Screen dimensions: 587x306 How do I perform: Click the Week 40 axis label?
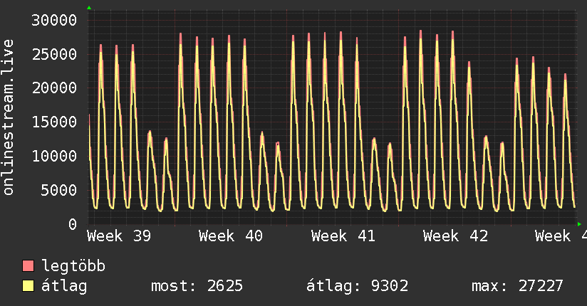tap(231, 236)
